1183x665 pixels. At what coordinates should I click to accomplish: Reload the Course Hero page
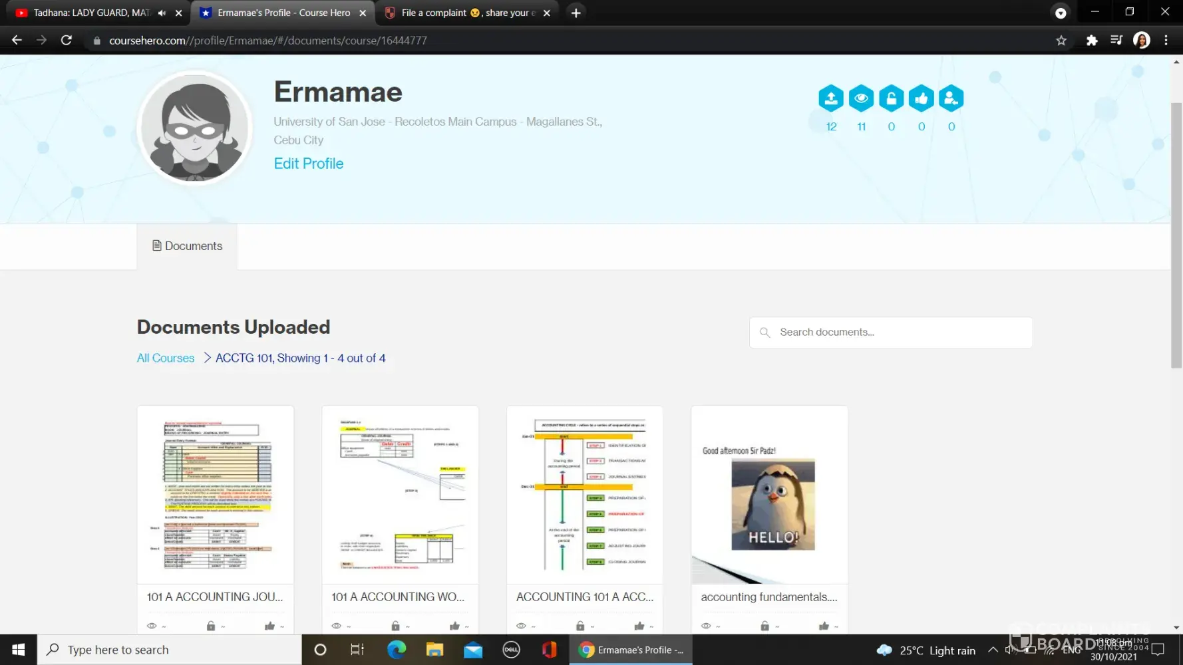click(x=67, y=41)
